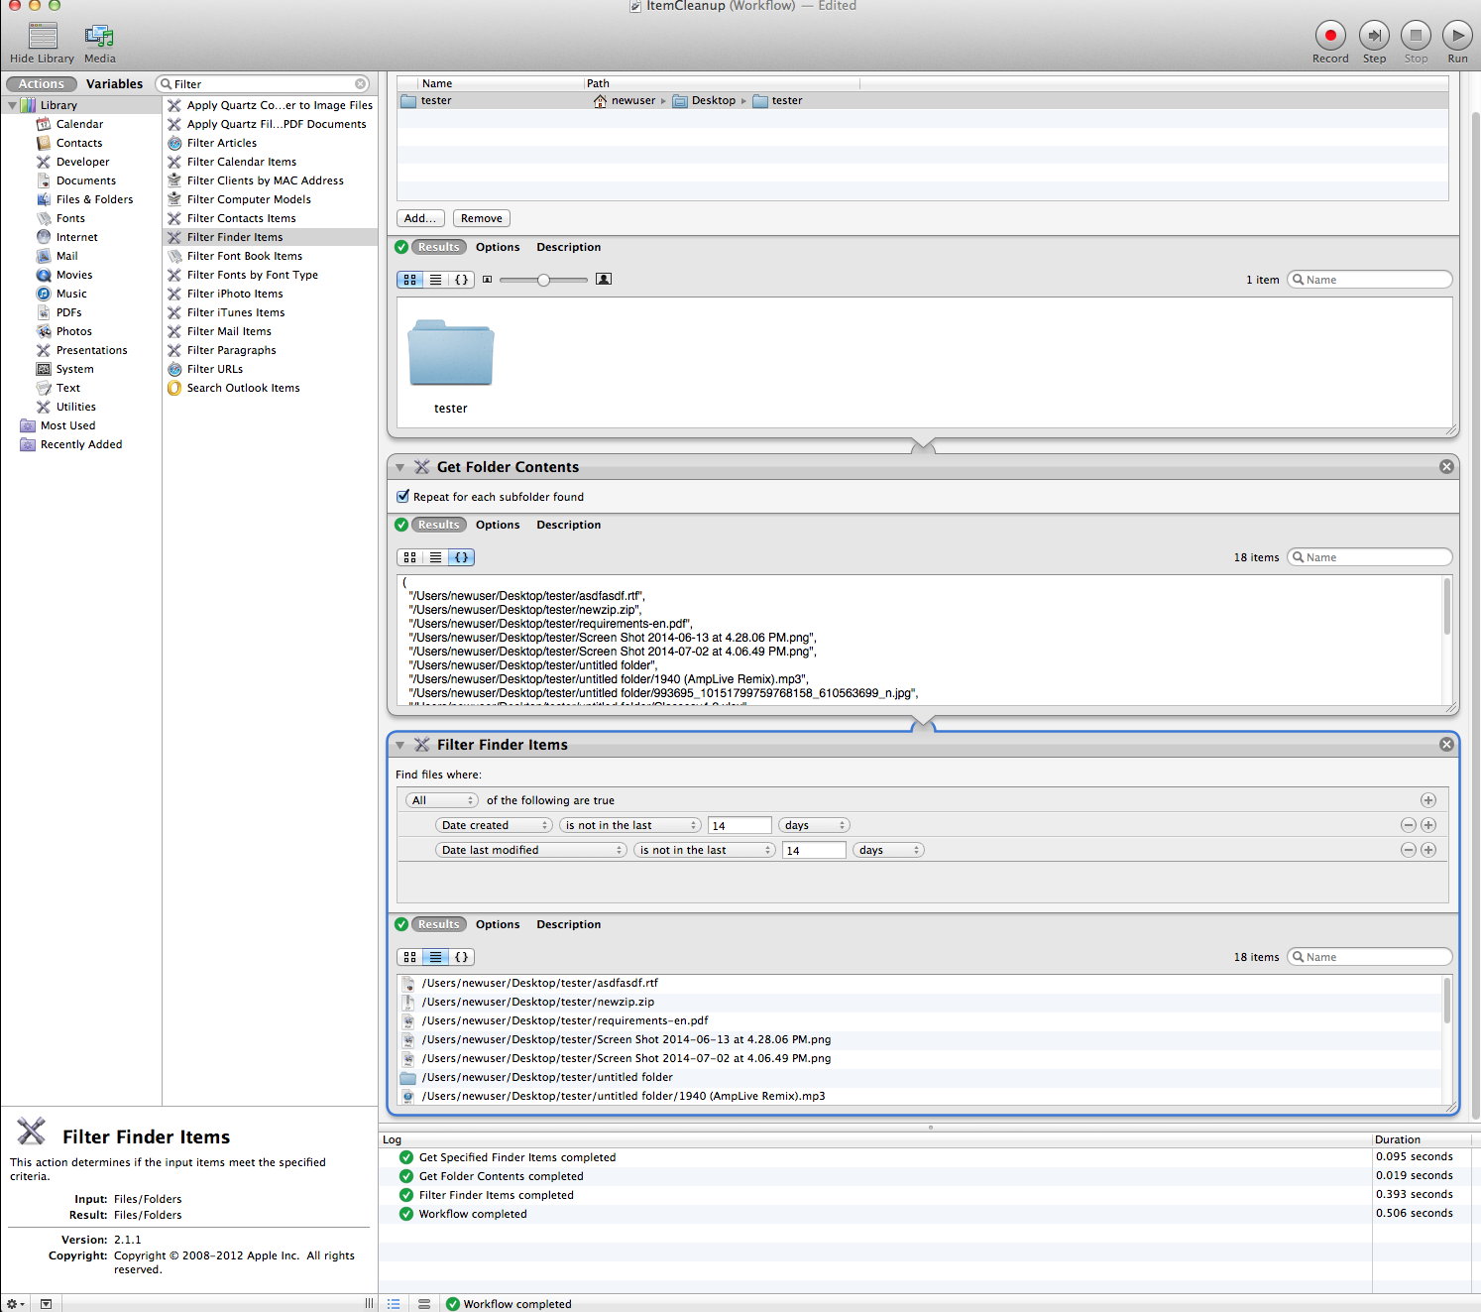Switch Get Folder Contents results to icon view
1481x1312 pixels.
coord(409,557)
